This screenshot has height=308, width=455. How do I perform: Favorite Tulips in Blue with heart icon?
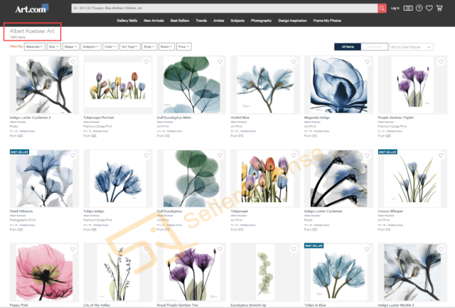(x=368, y=249)
